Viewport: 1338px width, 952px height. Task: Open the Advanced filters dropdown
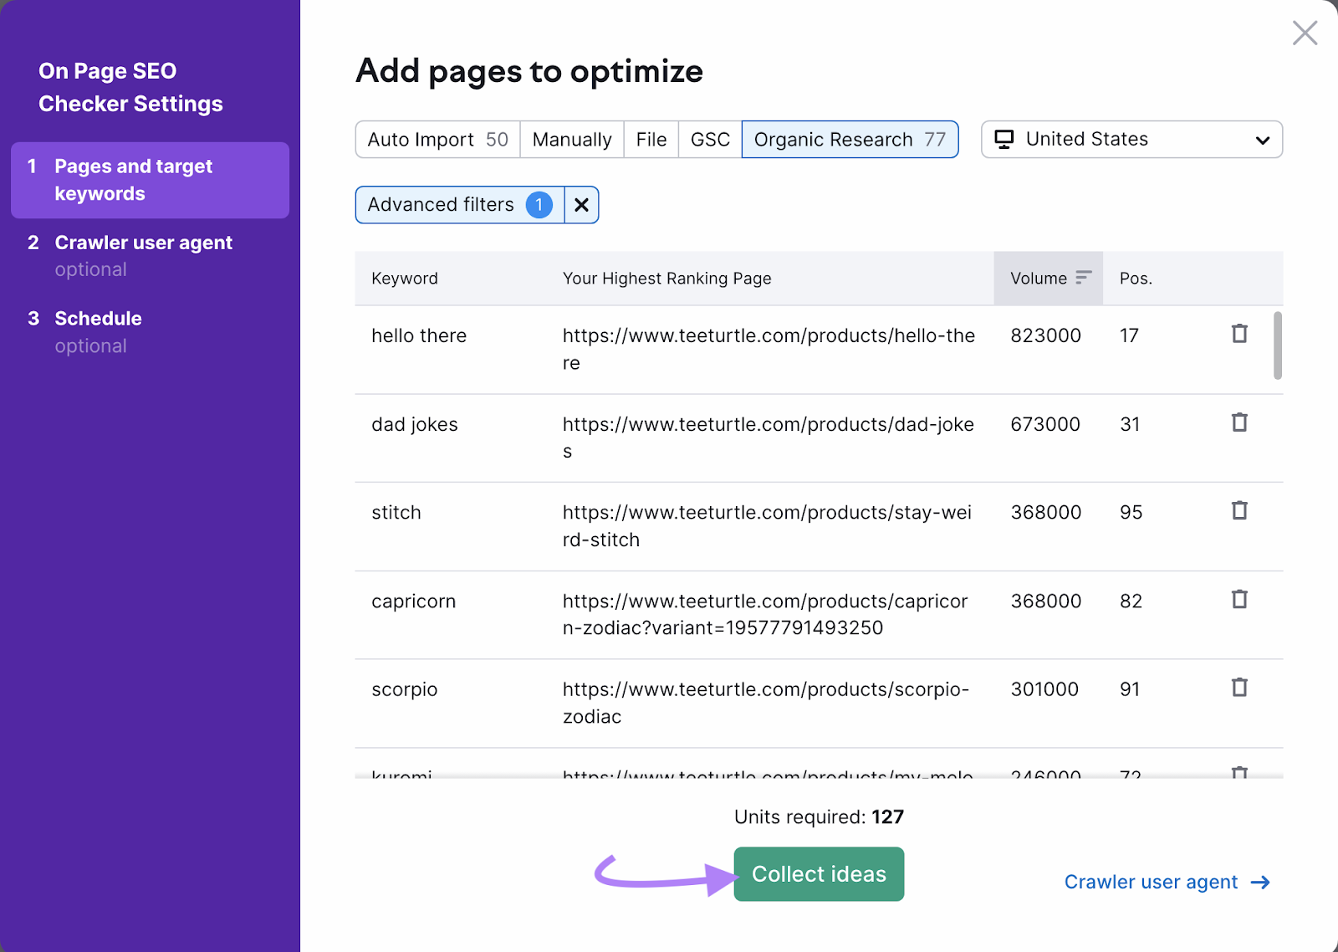pyautogui.click(x=460, y=205)
